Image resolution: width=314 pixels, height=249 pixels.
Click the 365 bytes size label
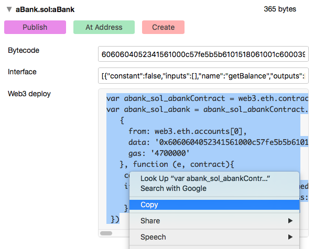point(280,9)
